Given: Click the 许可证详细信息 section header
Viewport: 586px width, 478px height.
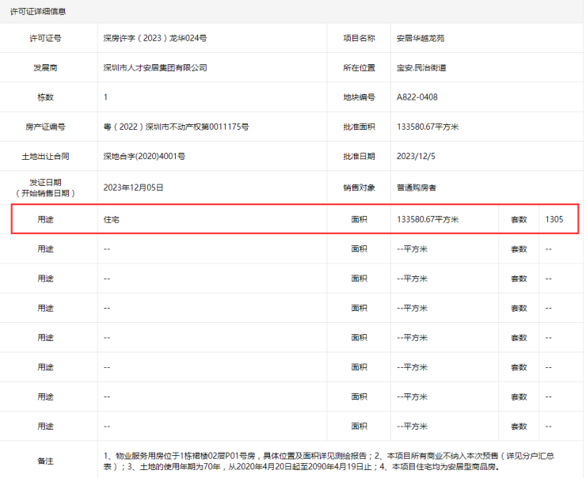Looking at the screenshot, I should coord(37,12).
